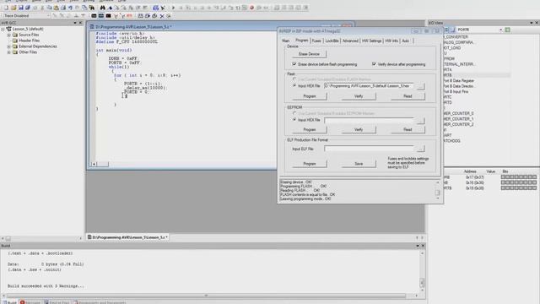Click the first black chip icon in second toolbar

(x=94, y=16)
